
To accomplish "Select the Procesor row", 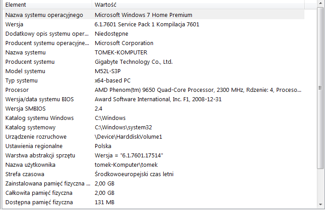I will tap(154, 90).
